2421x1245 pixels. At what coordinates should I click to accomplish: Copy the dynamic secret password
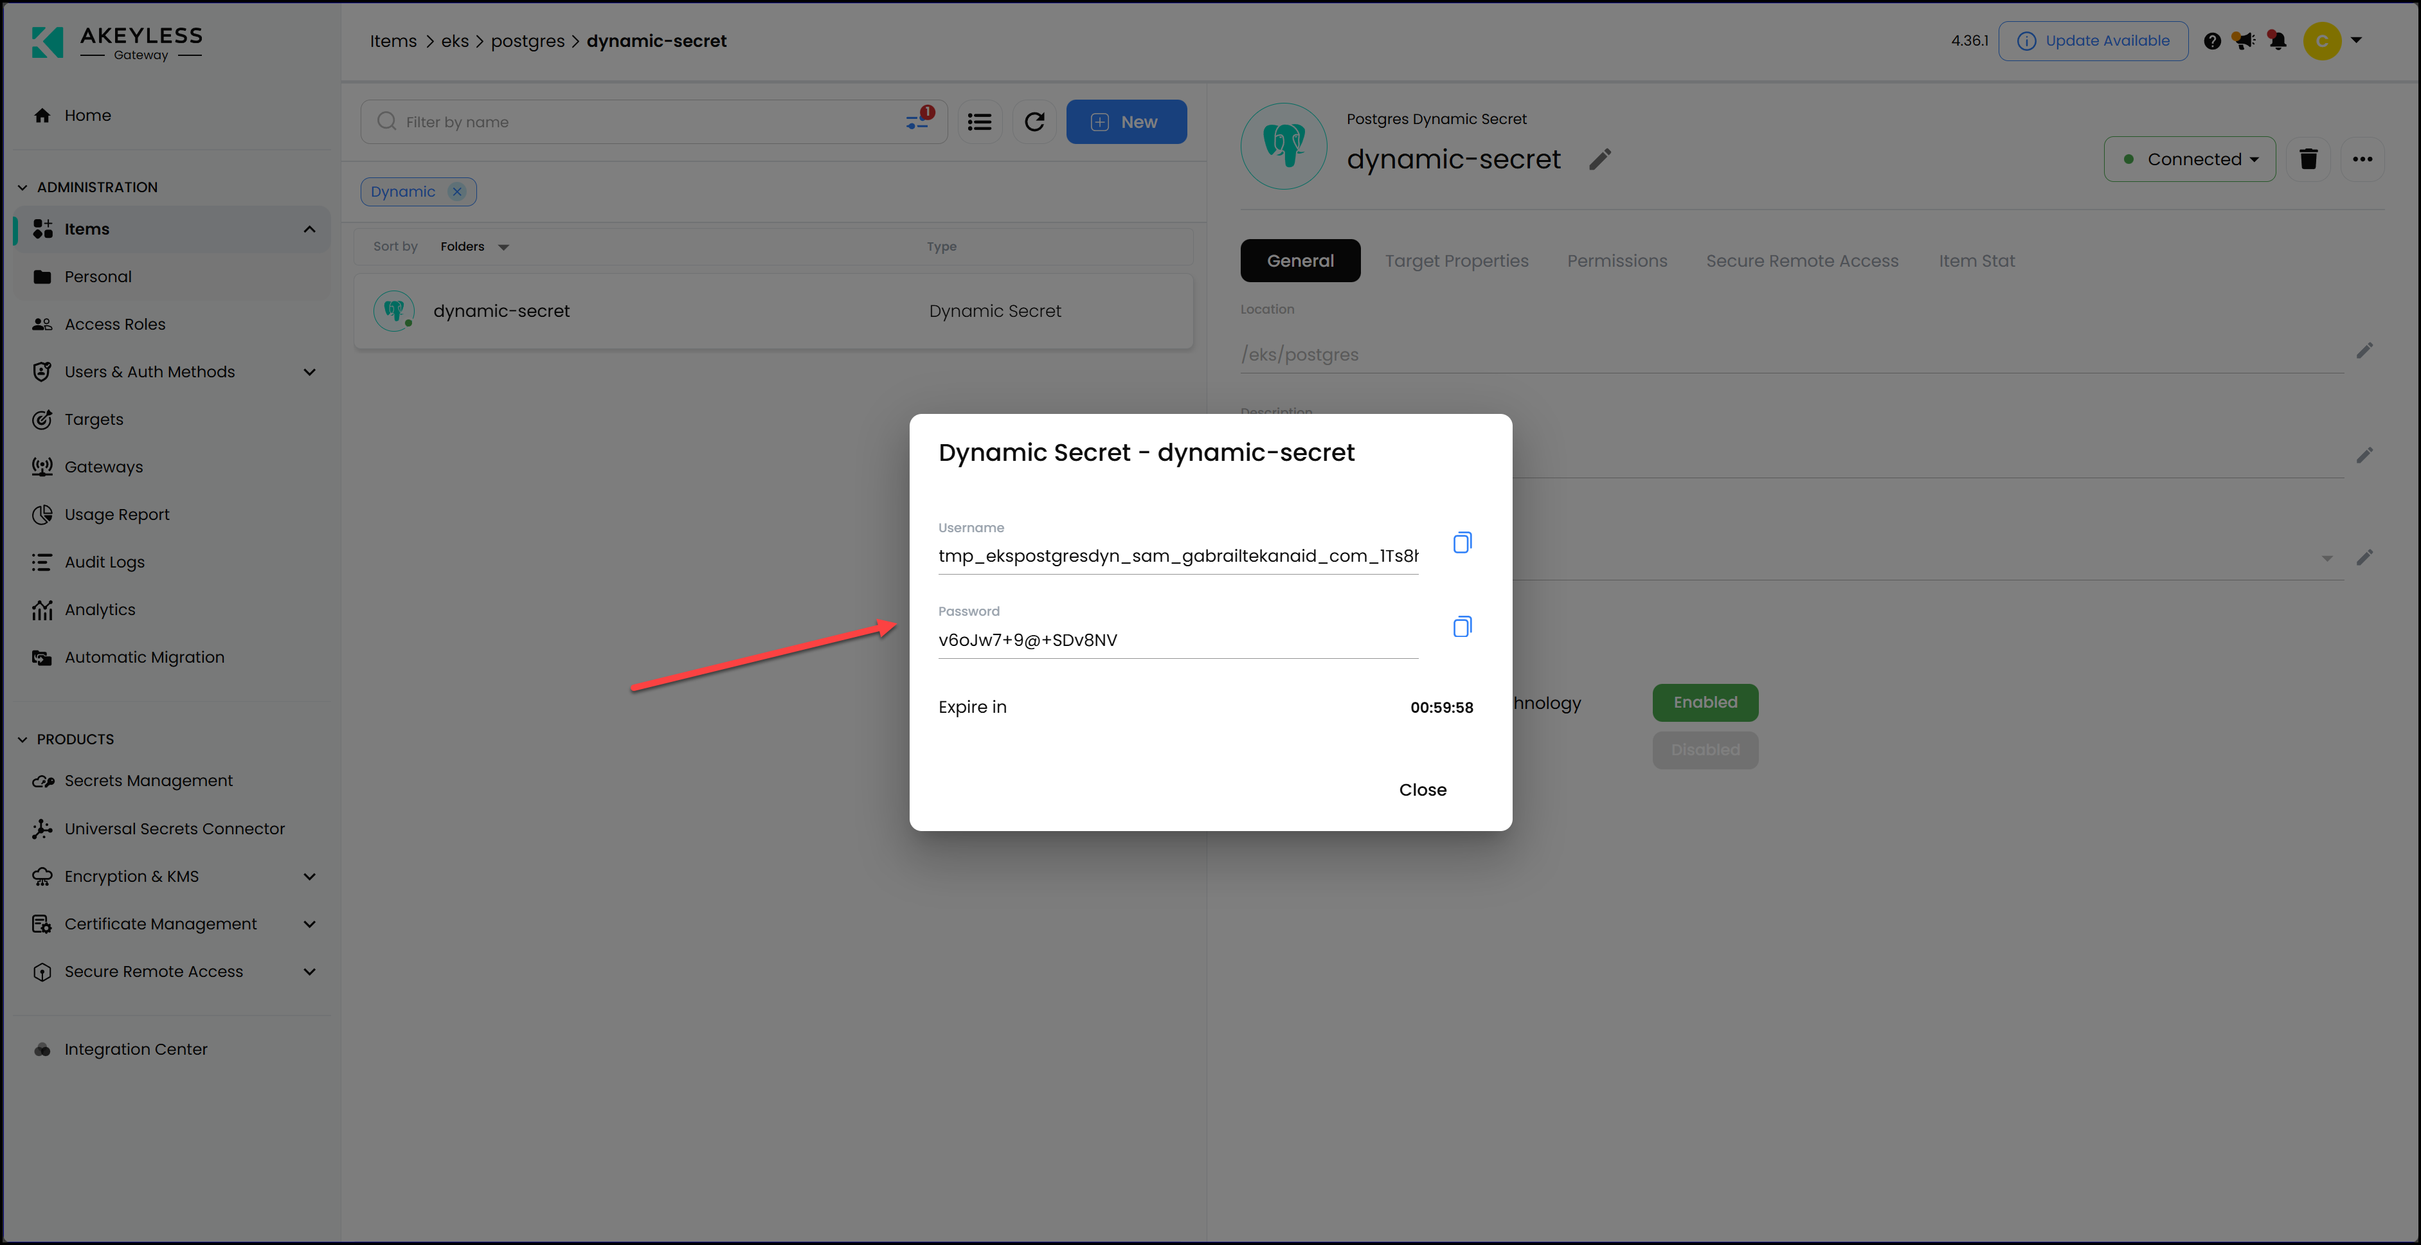coord(1462,626)
